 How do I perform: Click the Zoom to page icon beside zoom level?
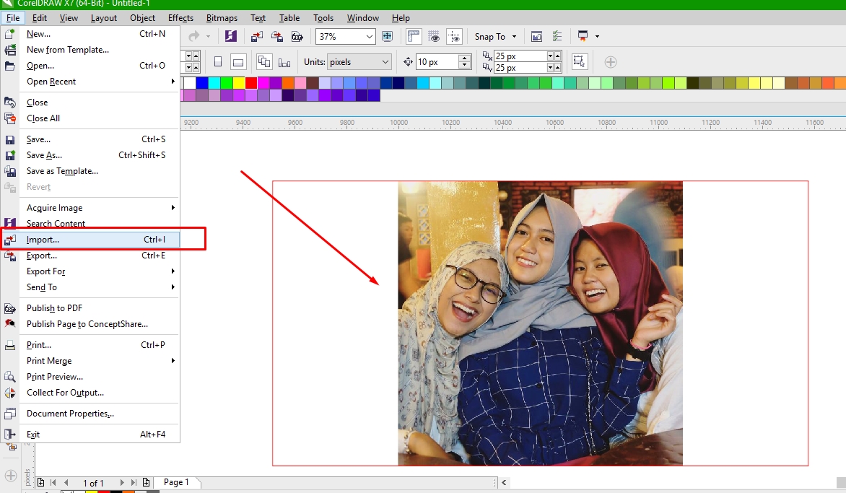click(388, 36)
